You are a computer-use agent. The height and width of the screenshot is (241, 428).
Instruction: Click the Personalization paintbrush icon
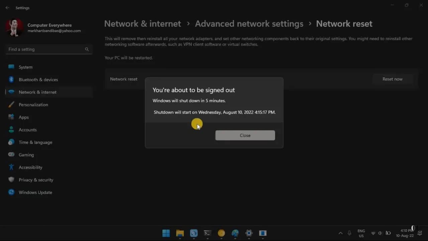click(x=11, y=104)
